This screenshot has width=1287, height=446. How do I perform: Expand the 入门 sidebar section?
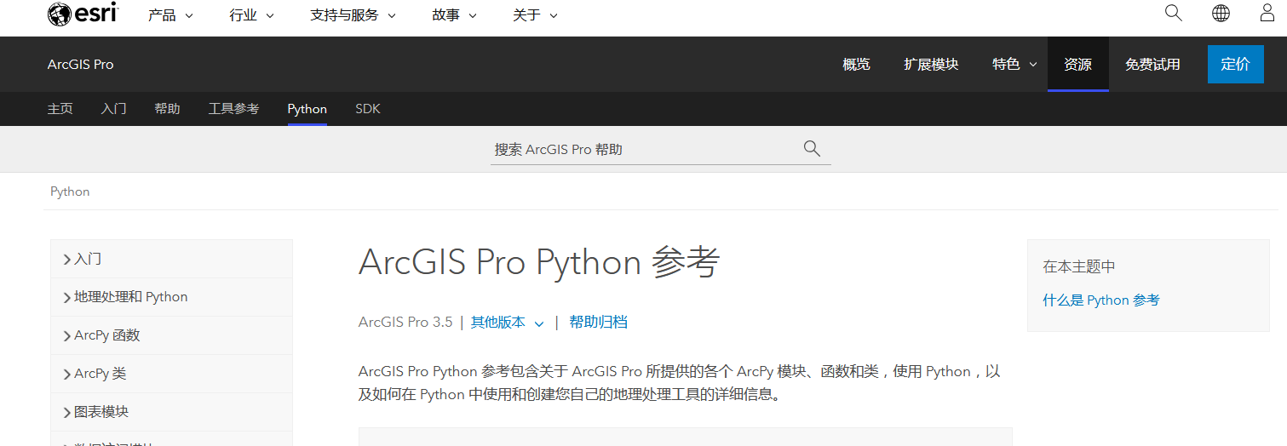[x=171, y=259]
